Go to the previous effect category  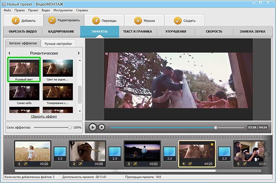9,53
